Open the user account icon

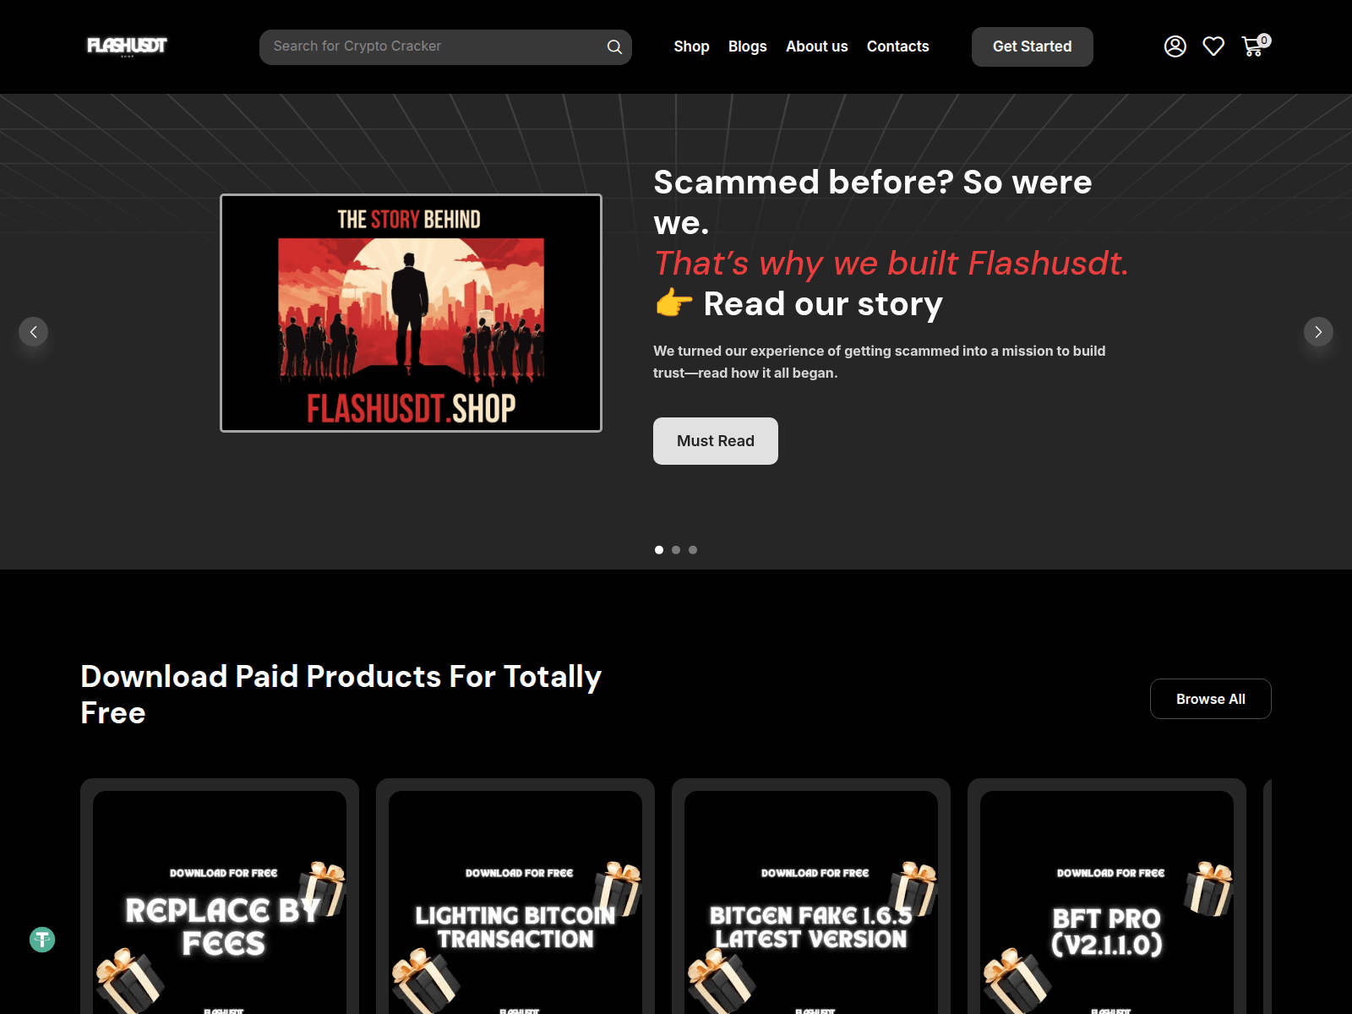(x=1175, y=46)
